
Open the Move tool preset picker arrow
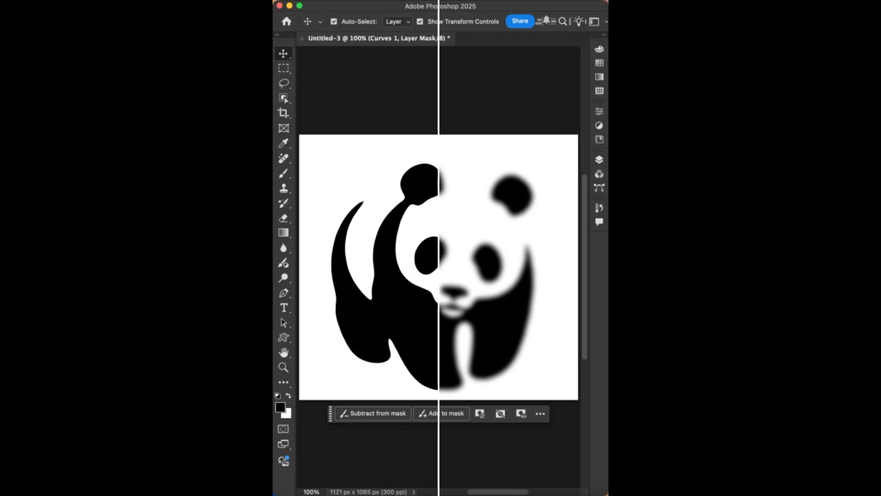pyautogui.click(x=320, y=22)
